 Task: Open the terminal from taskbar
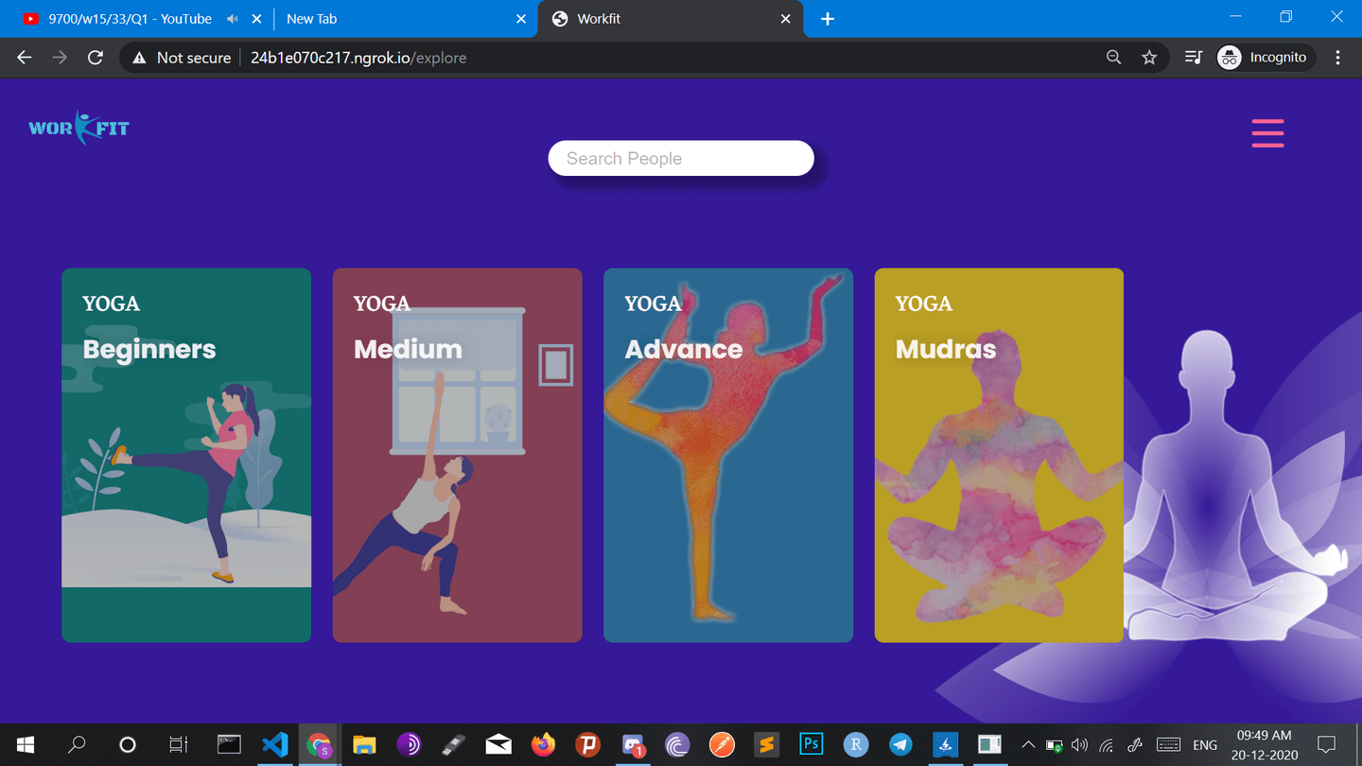click(x=229, y=744)
